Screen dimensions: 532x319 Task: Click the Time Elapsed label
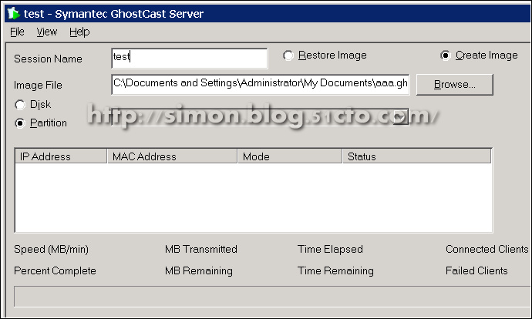[x=330, y=249]
